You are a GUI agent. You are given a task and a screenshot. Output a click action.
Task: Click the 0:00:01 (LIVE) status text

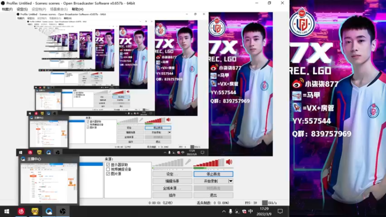click(x=161, y=203)
